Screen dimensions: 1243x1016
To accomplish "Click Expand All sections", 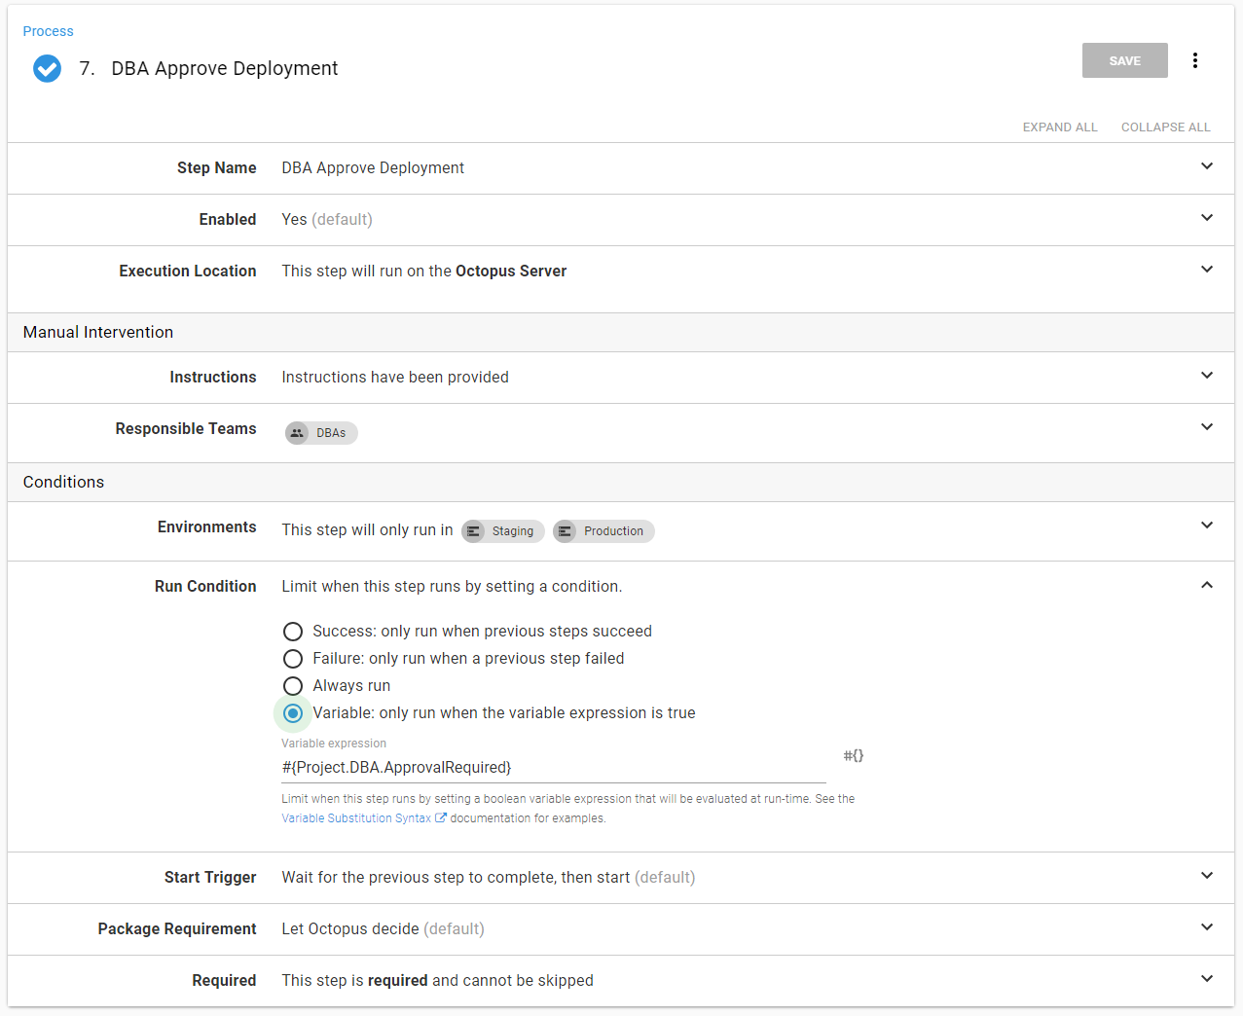I will click(x=1059, y=127).
